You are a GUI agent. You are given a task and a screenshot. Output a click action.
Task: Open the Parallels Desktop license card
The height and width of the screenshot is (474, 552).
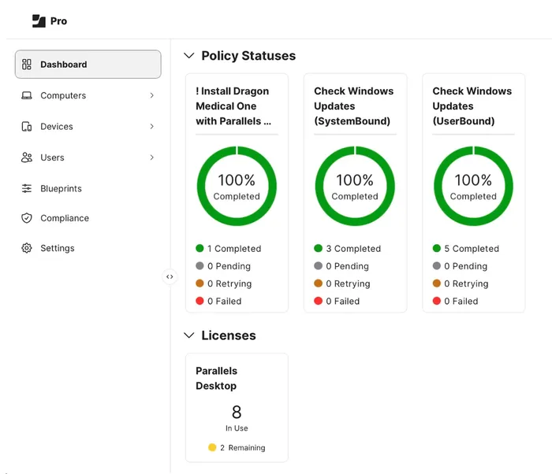pyautogui.click(x=237, y=408)
